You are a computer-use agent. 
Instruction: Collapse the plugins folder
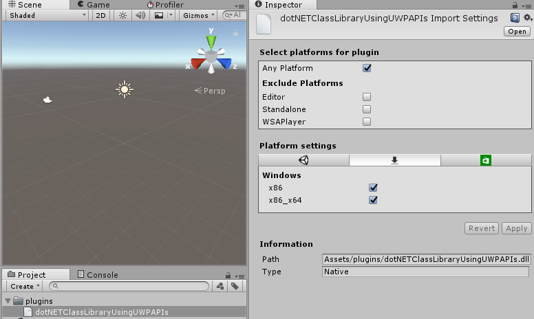click(8, 301)
